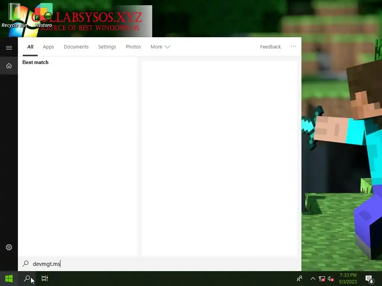Click the network status tray icon
This screenshot has width=382, height=286.
[x=322, y=279]
